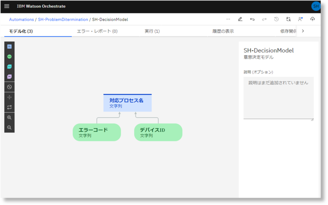Toggle the auto-layout arrows tool
Screen dimensions: 328x205
point(9,107)
